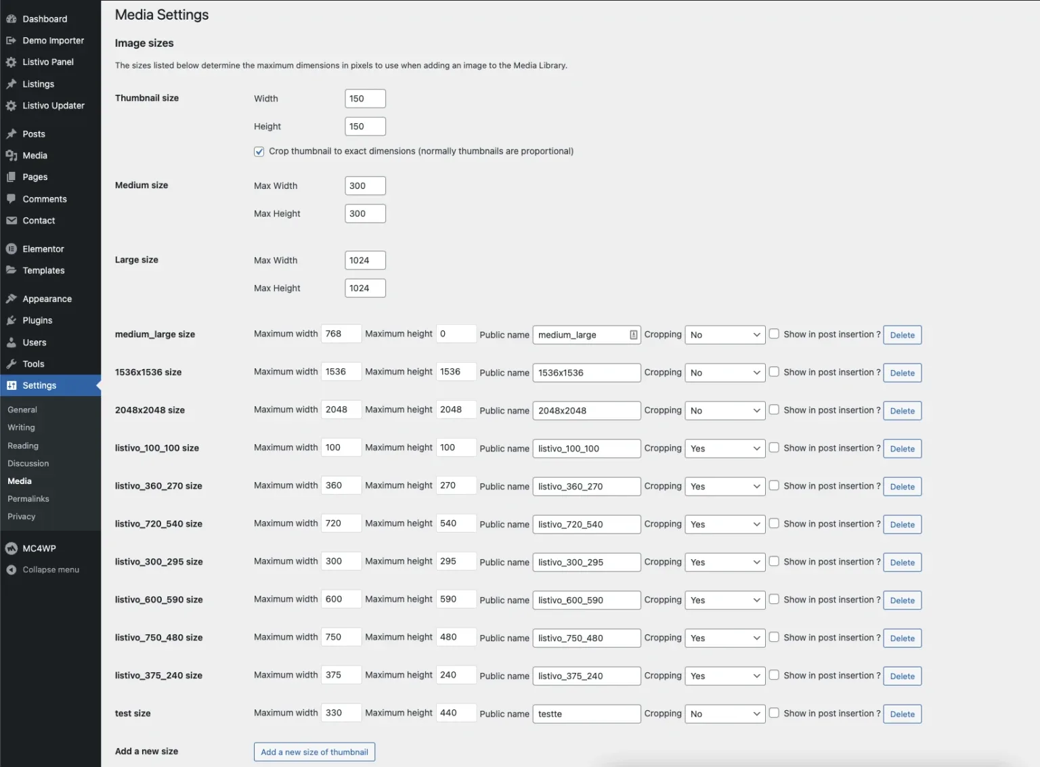Click the Media library icon

12,156
